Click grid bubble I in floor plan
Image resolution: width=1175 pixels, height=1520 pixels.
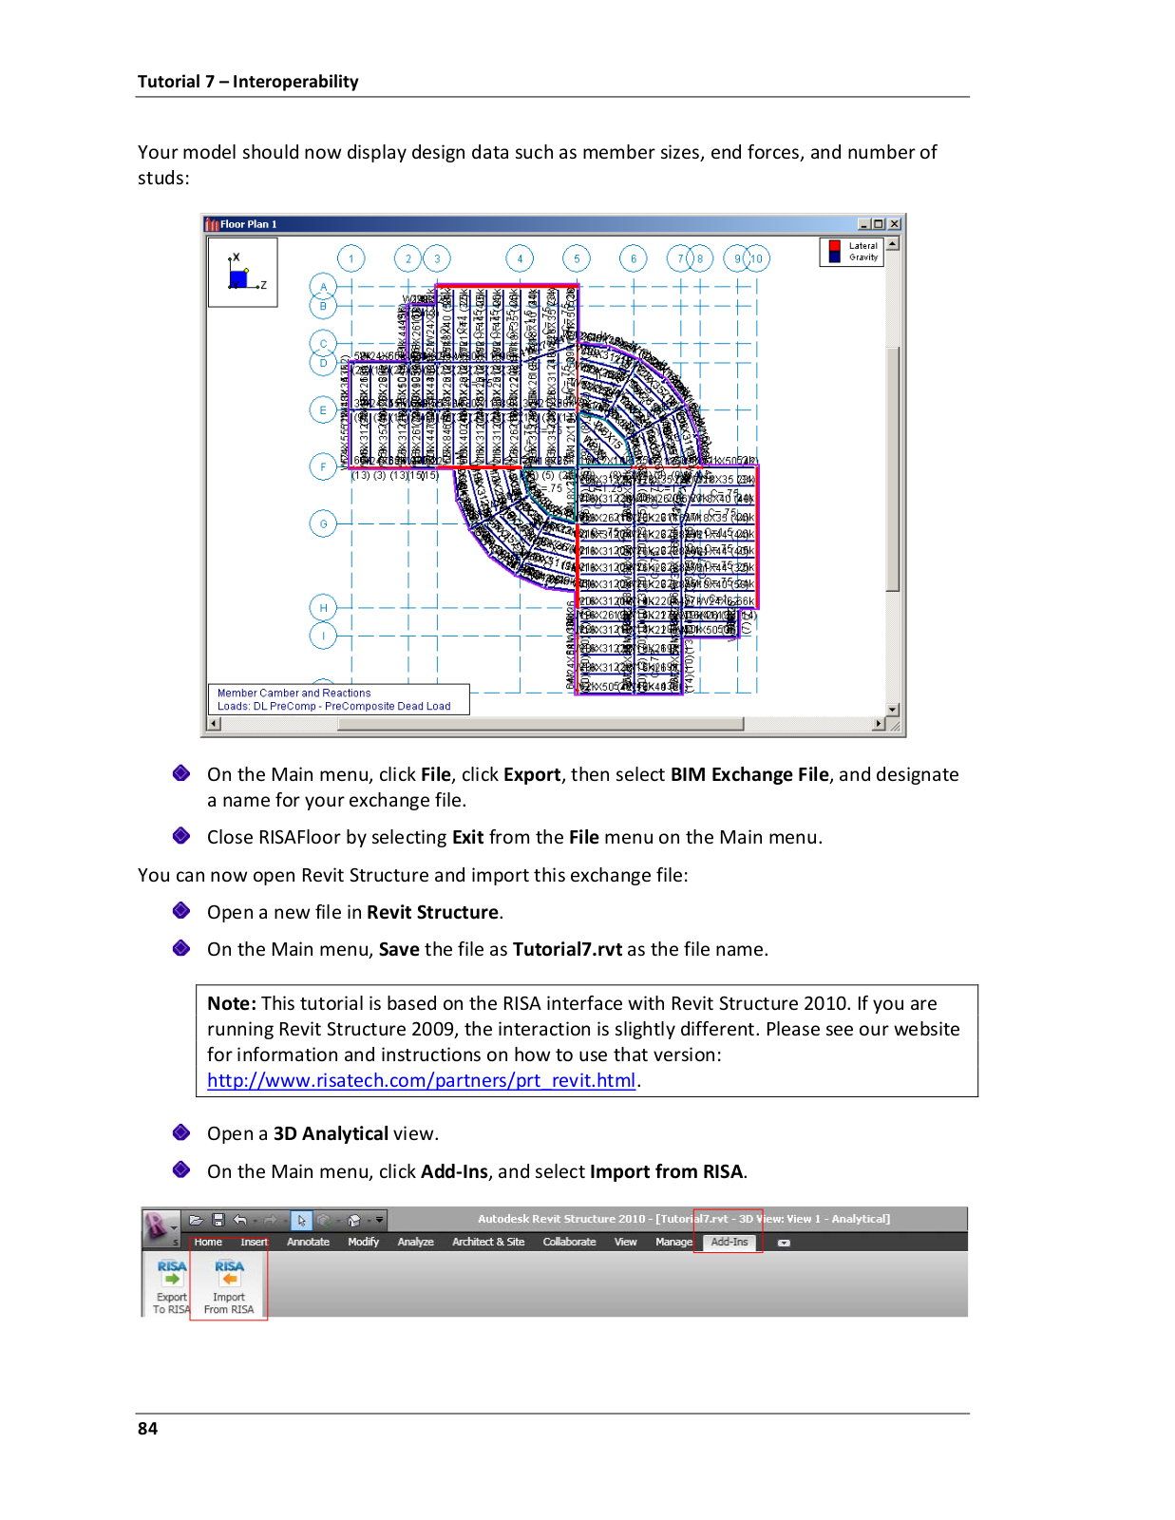[x=323, y=636]
